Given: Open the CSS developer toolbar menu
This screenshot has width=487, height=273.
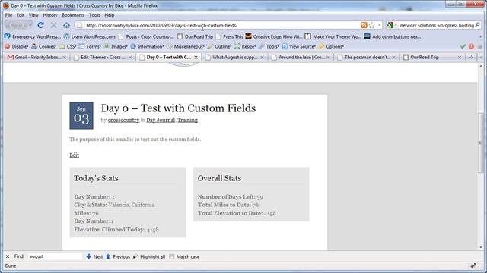Looking at the screenshot, I should [x=68, y=46].
